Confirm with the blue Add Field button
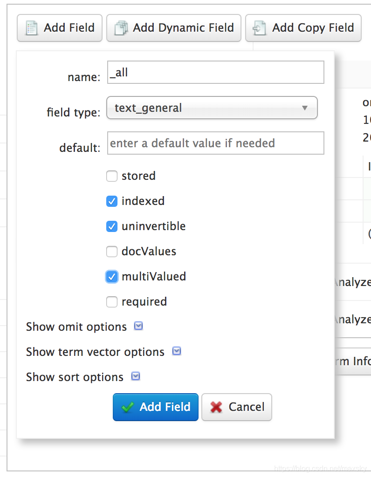This screenshot has height=477, width=371. point(156,407)
